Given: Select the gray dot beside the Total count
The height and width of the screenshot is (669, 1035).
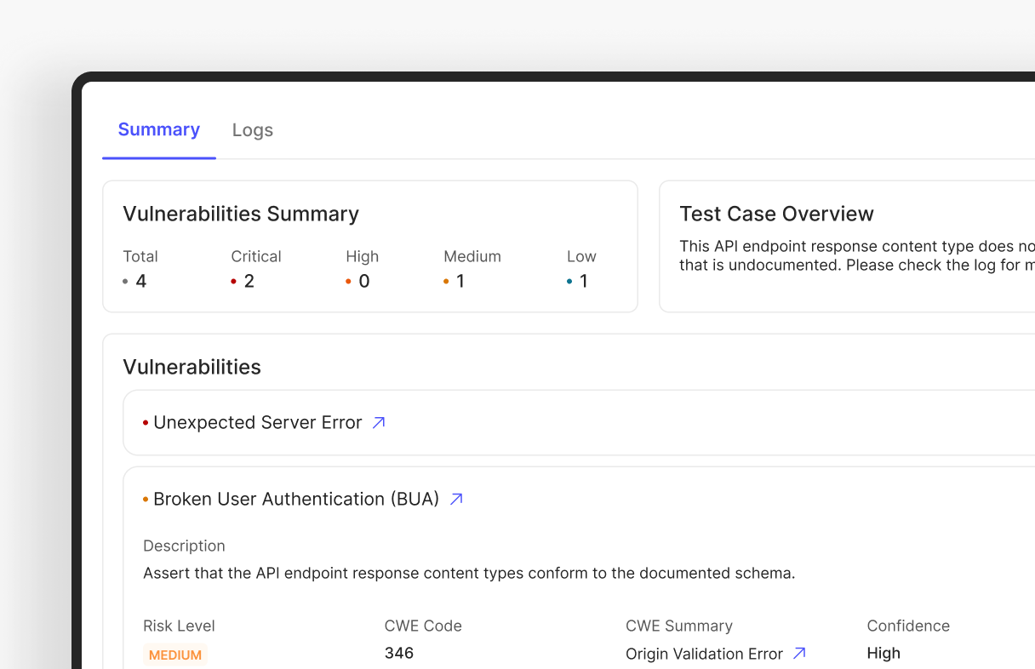Looking at the screenshot, I should coord(126,282).
